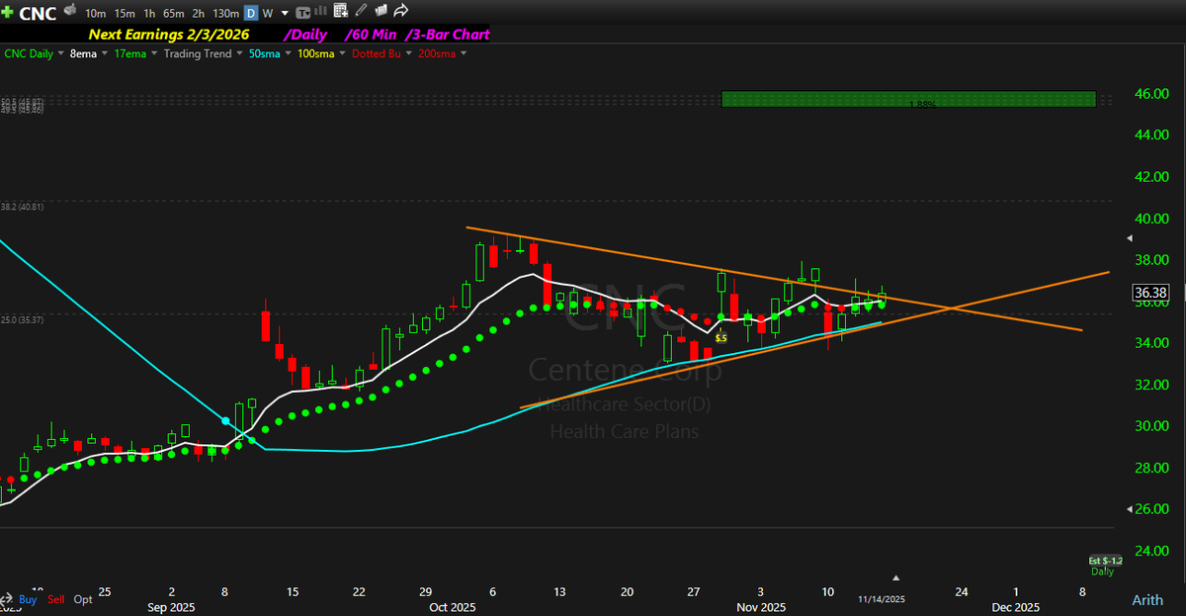This screenshot has height=616, width=1186.
Task: Open the timeframe dropdown arrow after W
Action: [285, 14]
